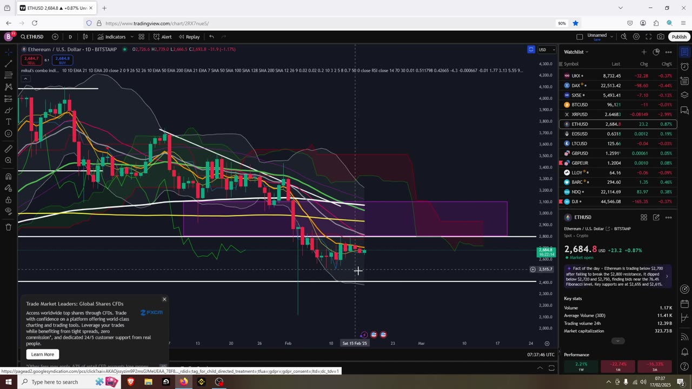Image resolution: width=692 pixels, height=389 pixels.
Task: Select the ruler measure tool
Action: (8, 149)
